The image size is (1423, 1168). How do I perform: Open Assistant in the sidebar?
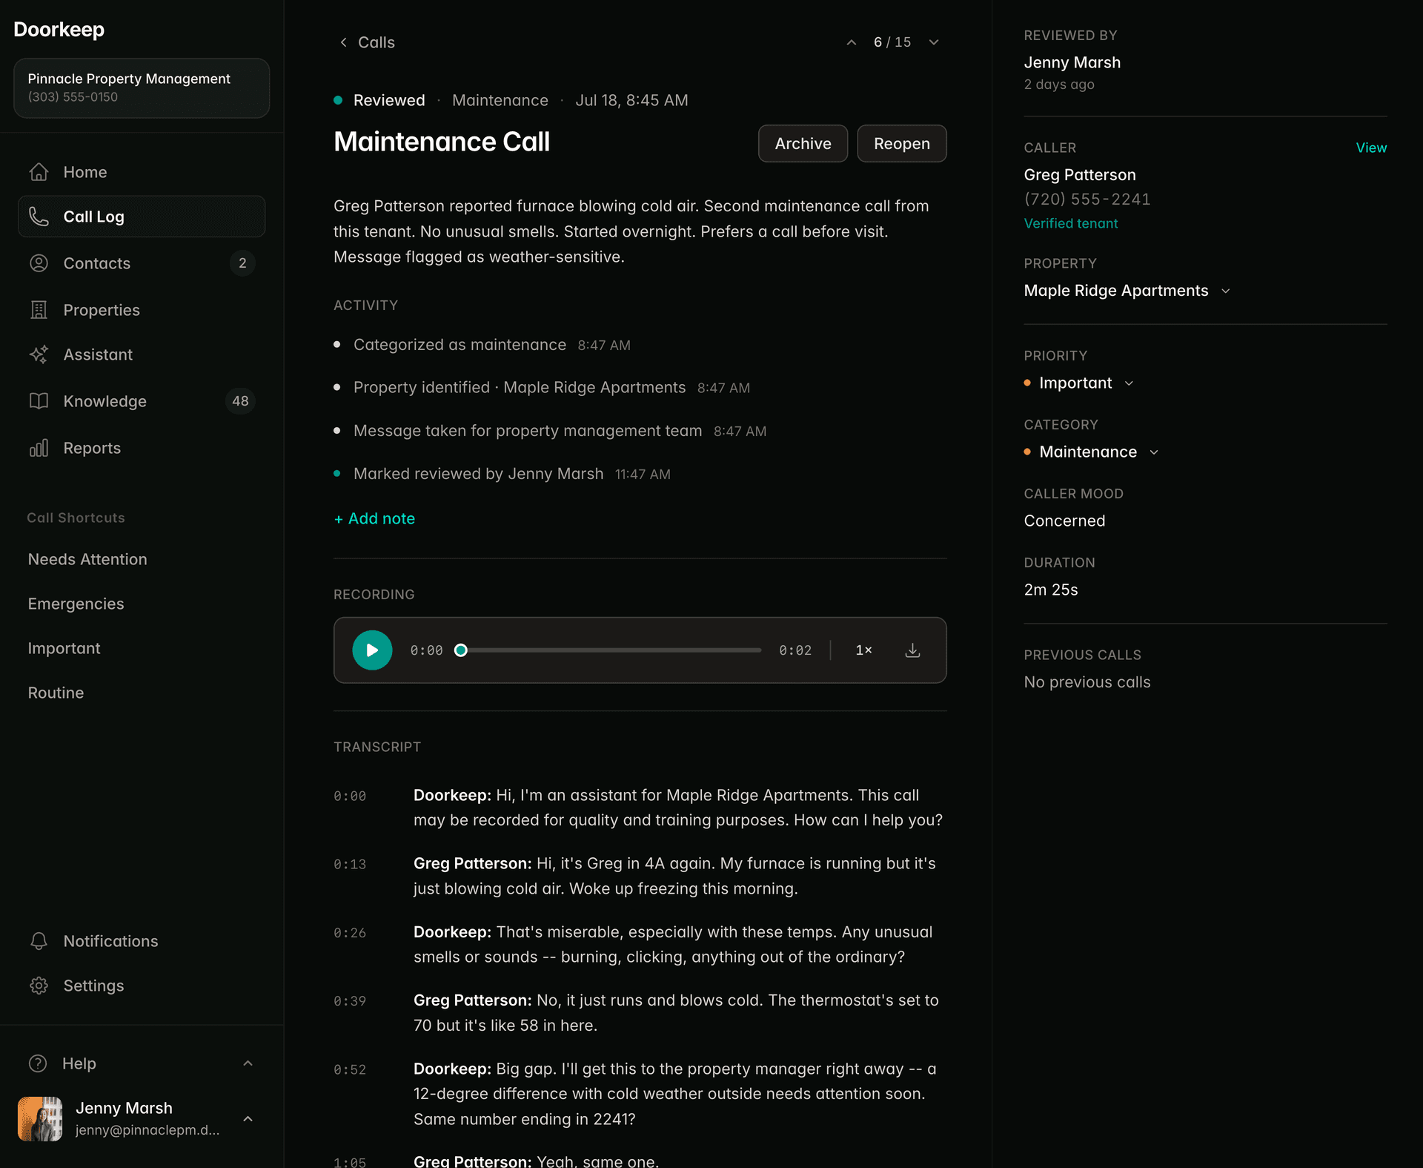pos(142,354)
